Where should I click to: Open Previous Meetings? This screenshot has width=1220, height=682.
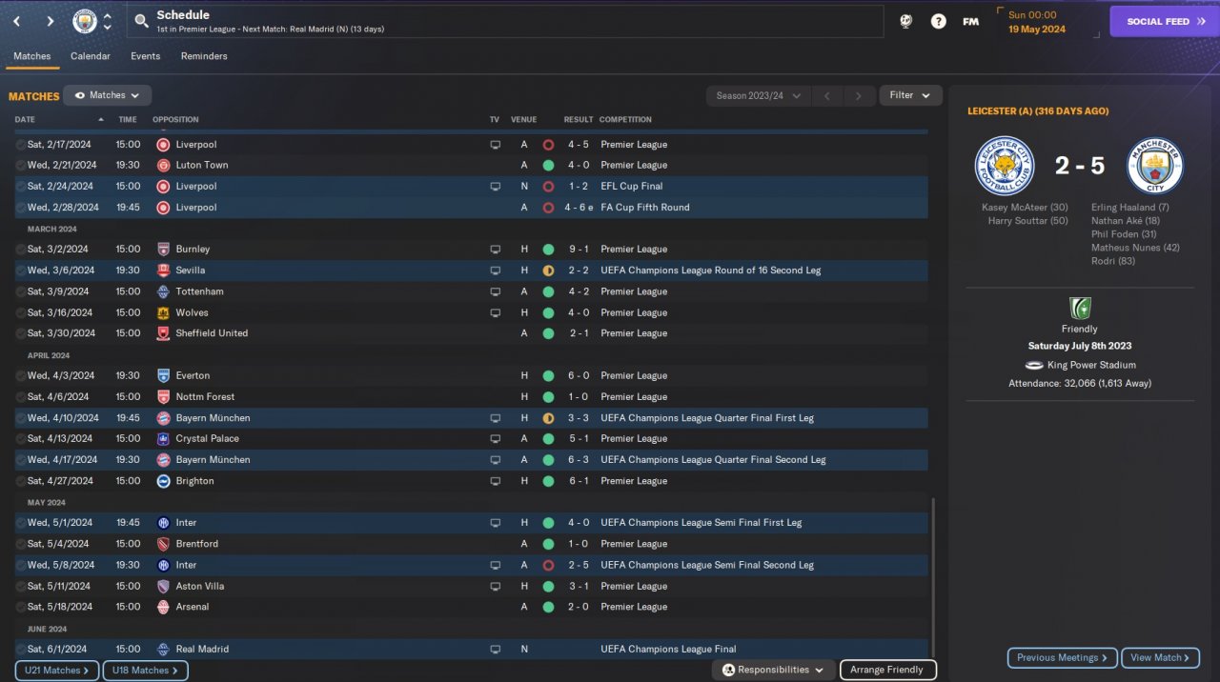tap(1063, 657)
